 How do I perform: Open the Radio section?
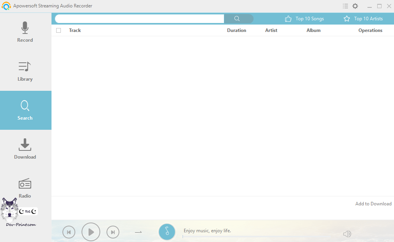tap(25, 188)
